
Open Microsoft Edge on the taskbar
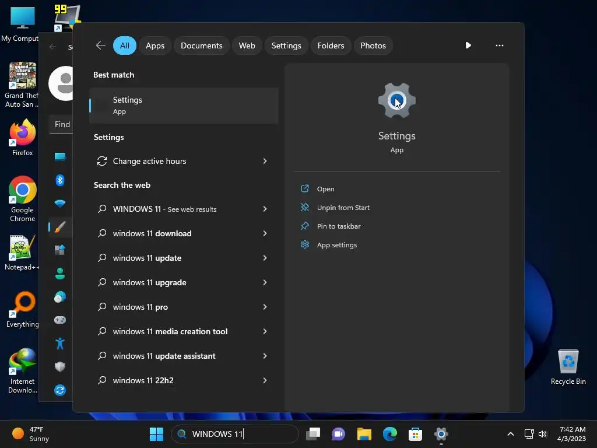pyautogui.click(x=389, y=434)
